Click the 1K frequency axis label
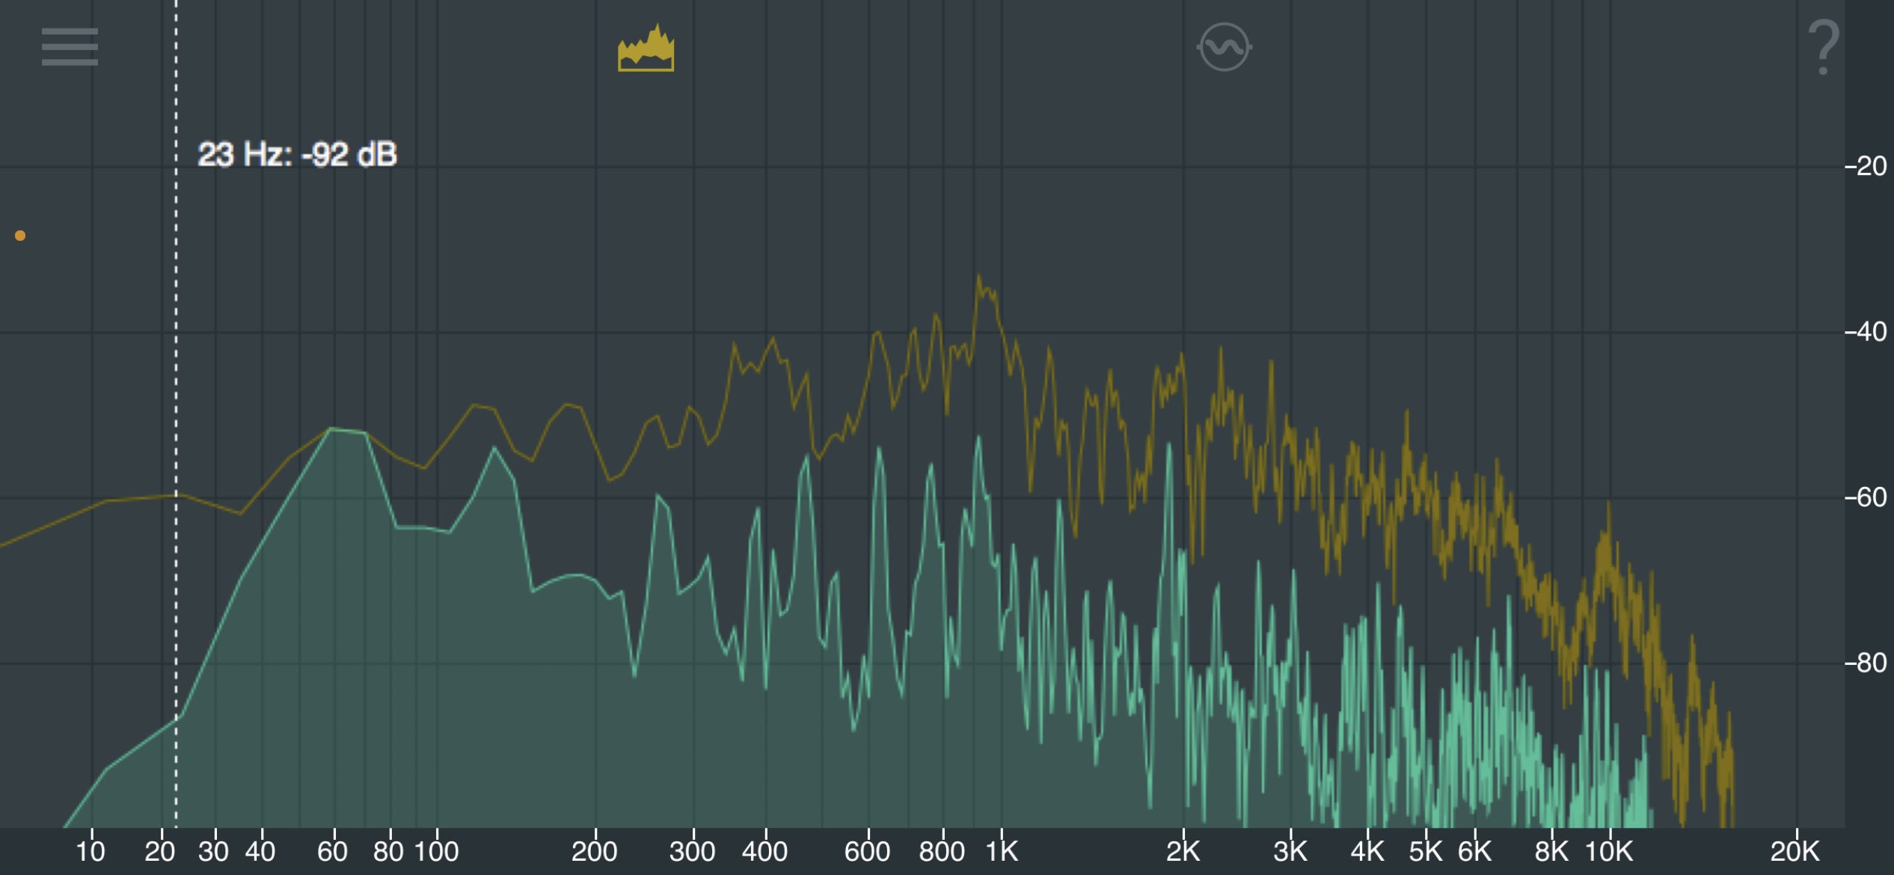Viewport: 1894px width, 875px height. (1002, 851)
